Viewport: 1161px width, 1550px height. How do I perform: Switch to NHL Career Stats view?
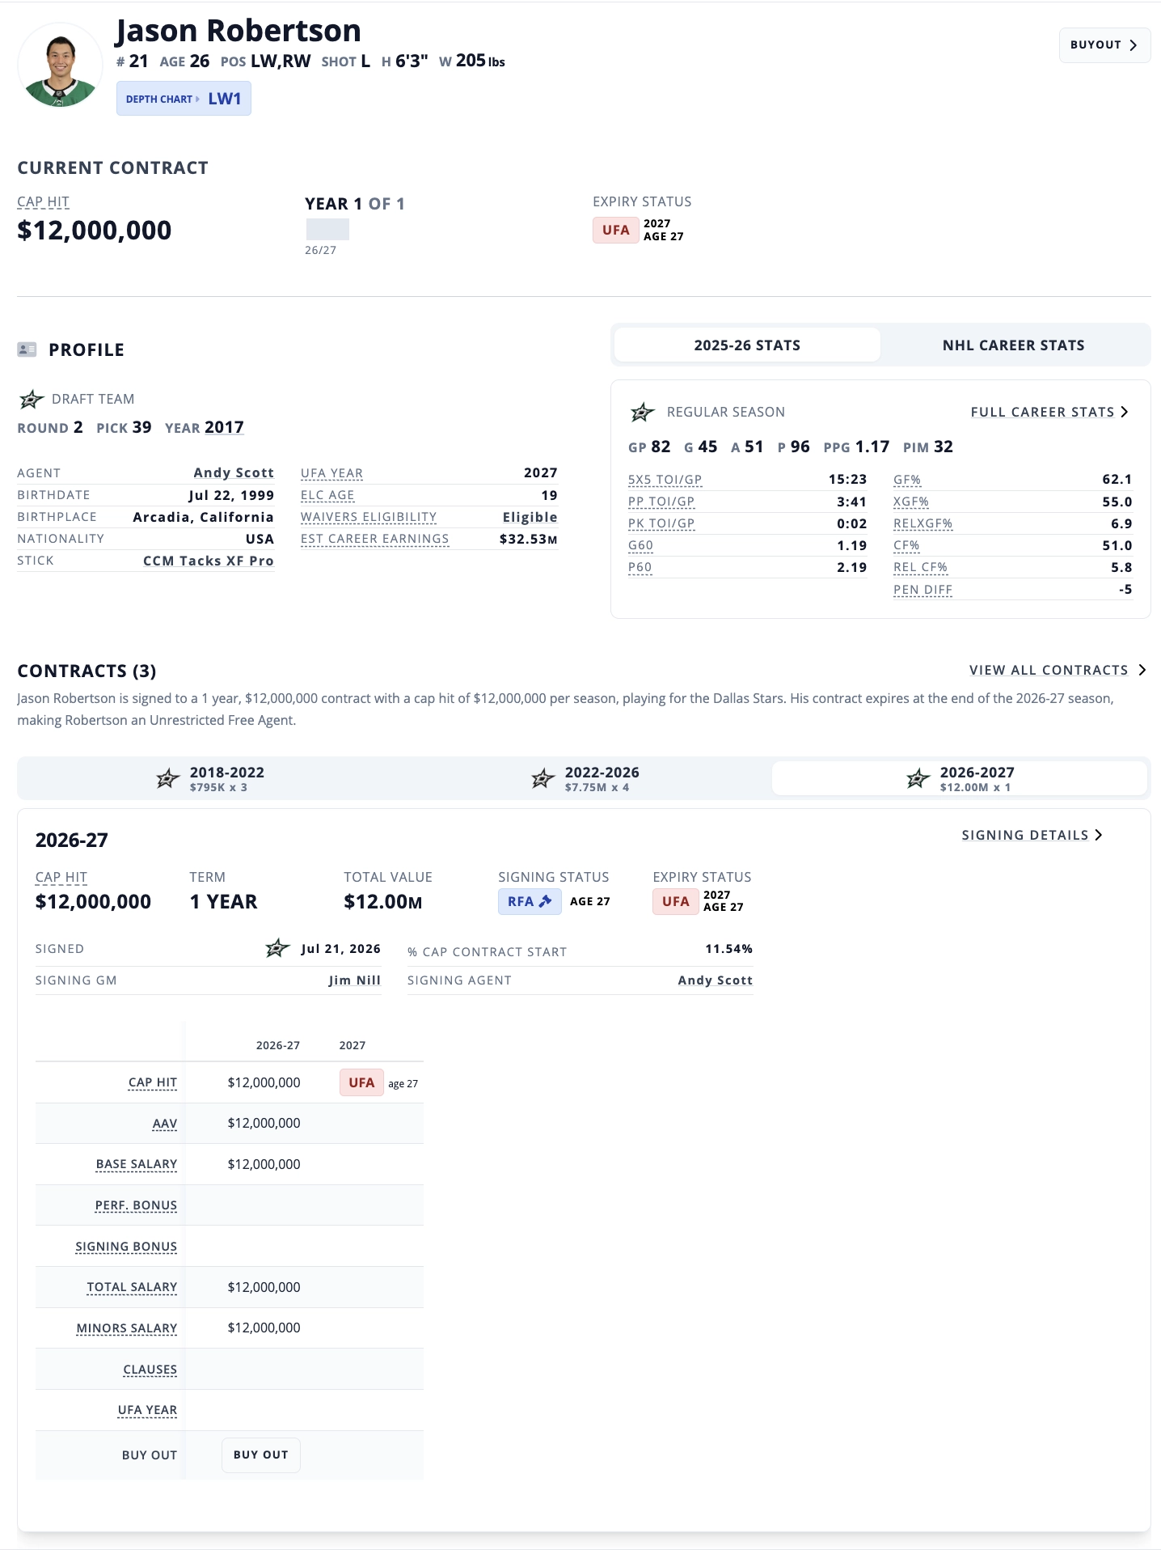pyautogui.click(x=1013, y=345)
